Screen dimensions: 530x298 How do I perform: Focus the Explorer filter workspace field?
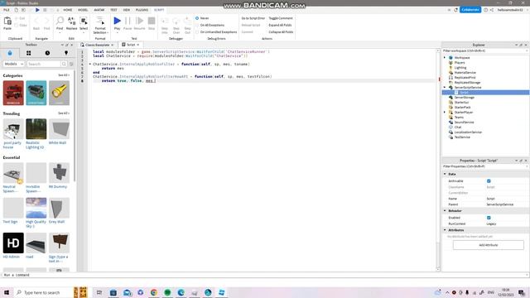(485, 50)
